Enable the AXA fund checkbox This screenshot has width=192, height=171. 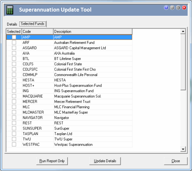click(14, 53)
